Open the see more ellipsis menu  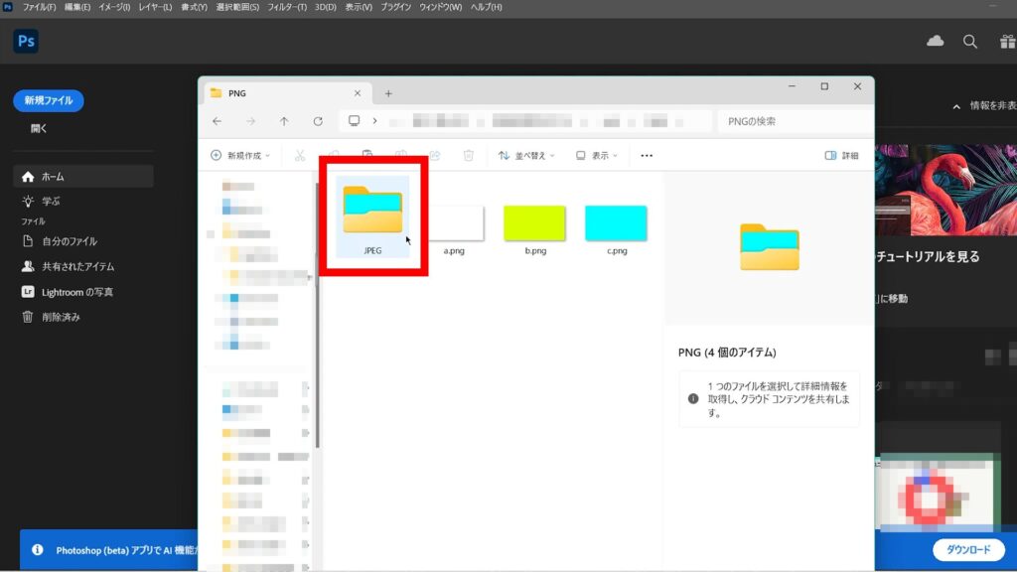(647, 156)
